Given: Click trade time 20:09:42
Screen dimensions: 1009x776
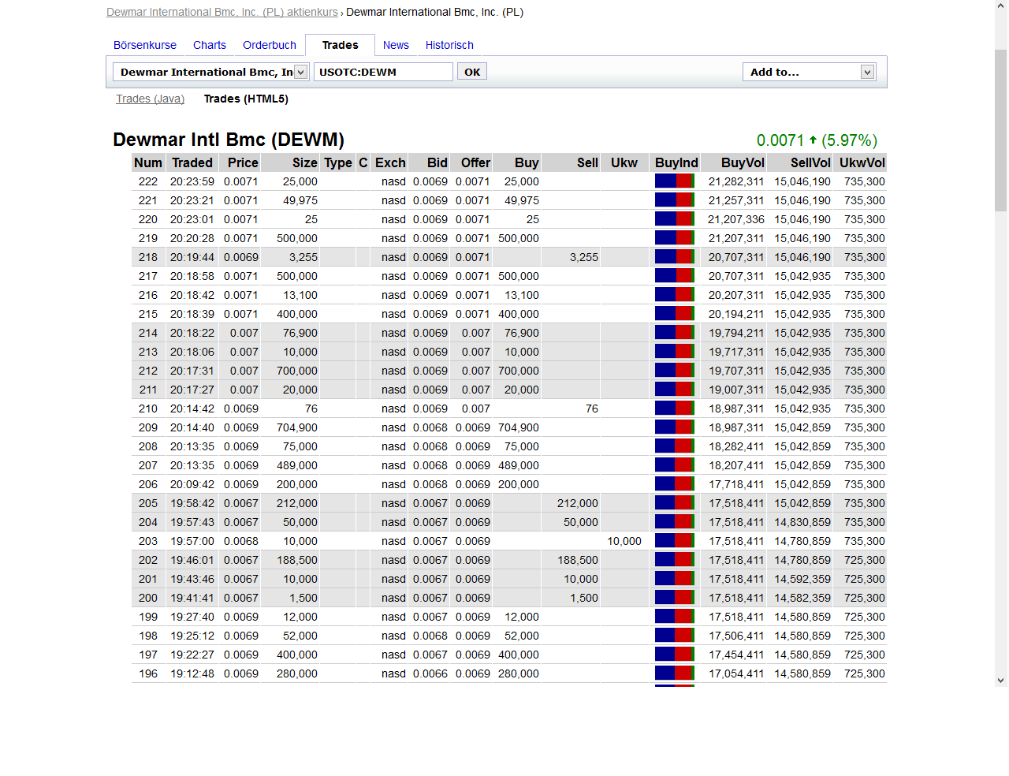Looking at the screenshot, I should (192, 484).
